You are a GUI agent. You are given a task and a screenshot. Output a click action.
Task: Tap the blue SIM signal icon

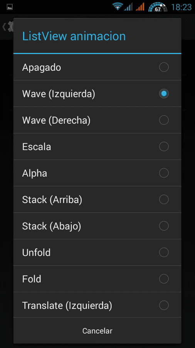click(x=128, y=7)
